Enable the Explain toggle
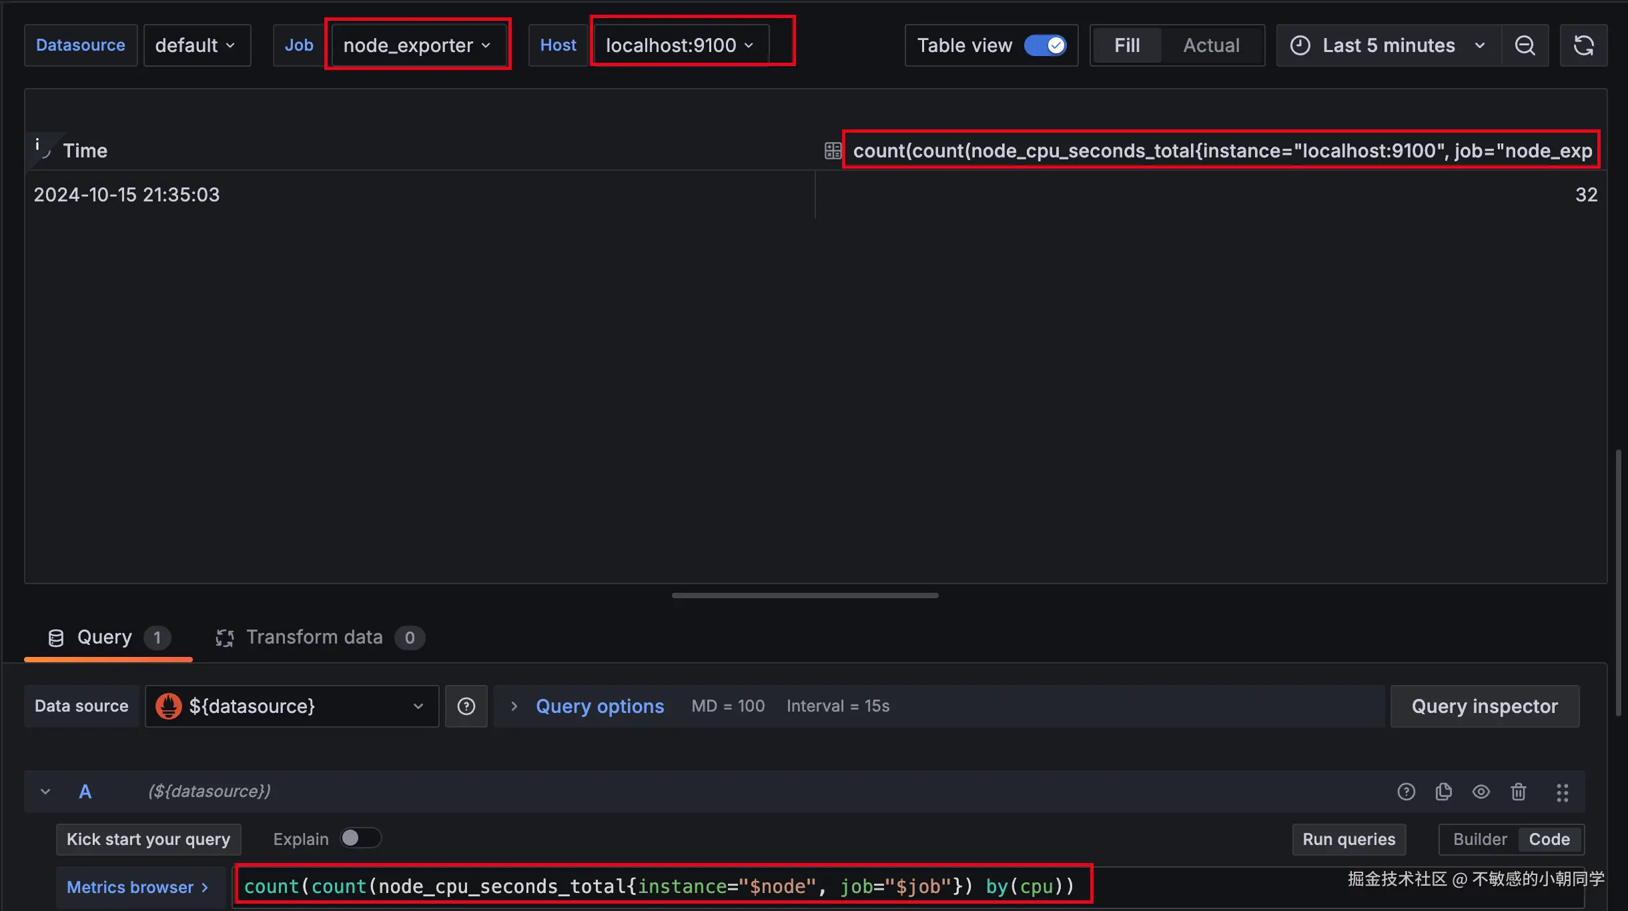 (x=360, y=838)
